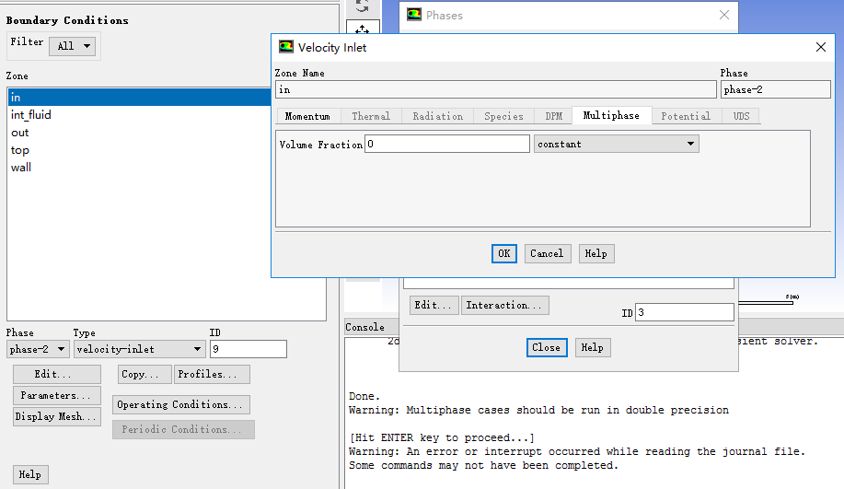The height and width of the screenshot is (489, 844).
Task: Open the constant Volume Fraction dropdown
Action: pos(616,144)
